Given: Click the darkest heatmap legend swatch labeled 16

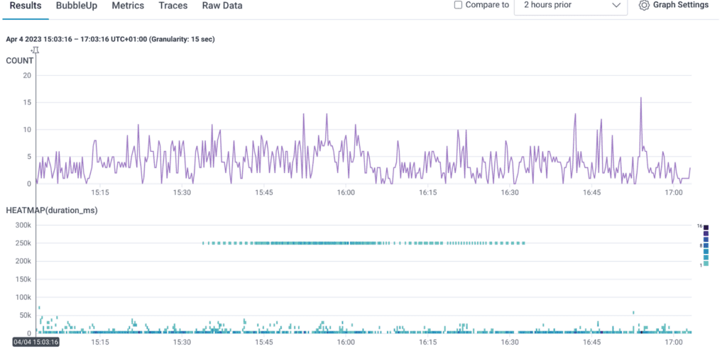Looking at the screenshot, I should 706,228.
